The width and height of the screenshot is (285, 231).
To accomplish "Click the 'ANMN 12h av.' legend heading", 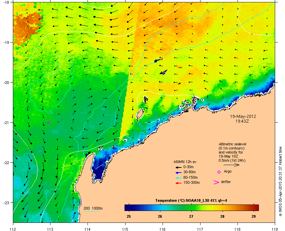I will pyautogui.click(x=185, y=162).
